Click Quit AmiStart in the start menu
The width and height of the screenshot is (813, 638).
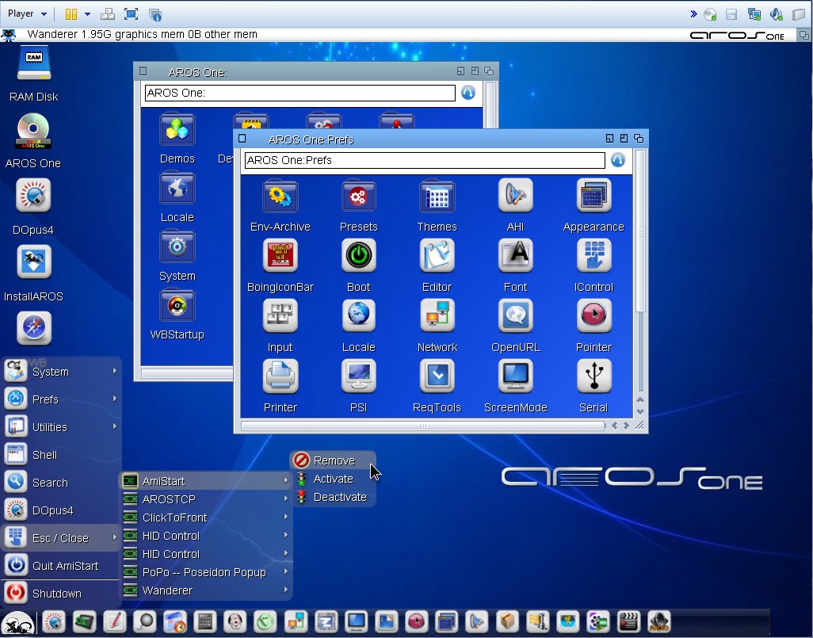point(65,566)
